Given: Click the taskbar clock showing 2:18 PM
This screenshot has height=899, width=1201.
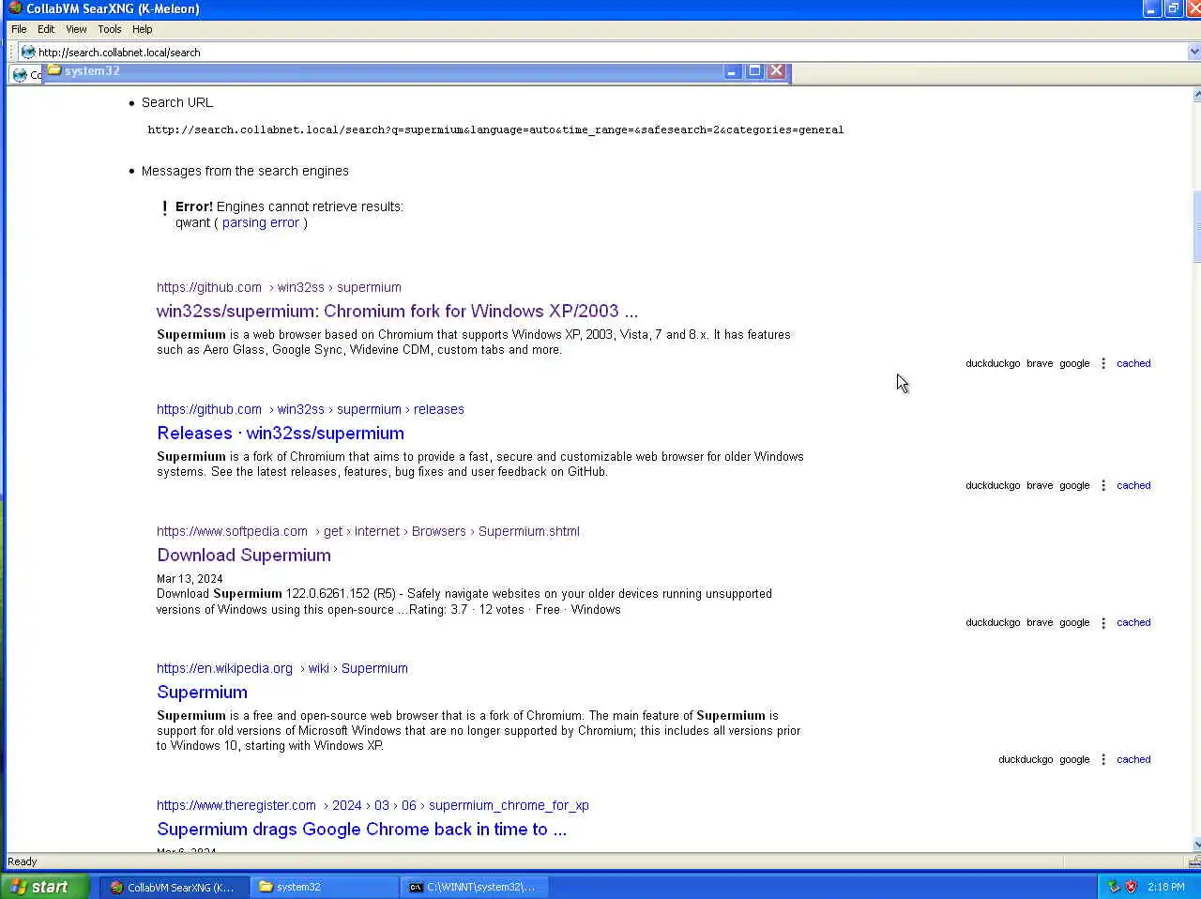Looking at the screenshot, I should [x=1165, y=887].
